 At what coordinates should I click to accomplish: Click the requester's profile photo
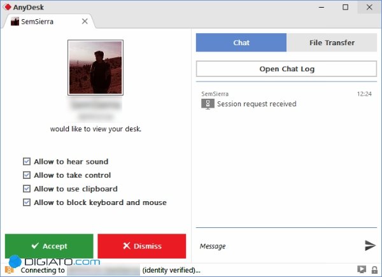point(95,67)
